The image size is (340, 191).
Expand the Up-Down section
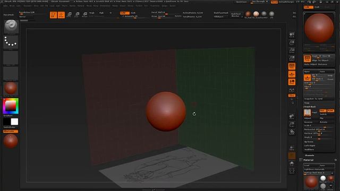[309, 142]
